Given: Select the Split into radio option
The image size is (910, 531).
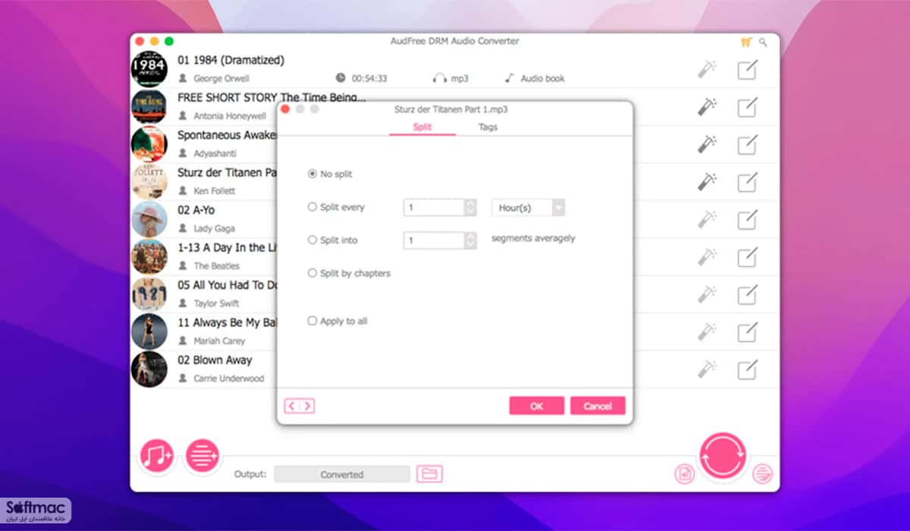Looking at the screenshot, I should (312, 240).
